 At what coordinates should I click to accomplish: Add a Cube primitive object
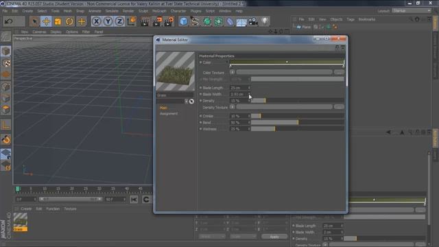click(184, 21)
